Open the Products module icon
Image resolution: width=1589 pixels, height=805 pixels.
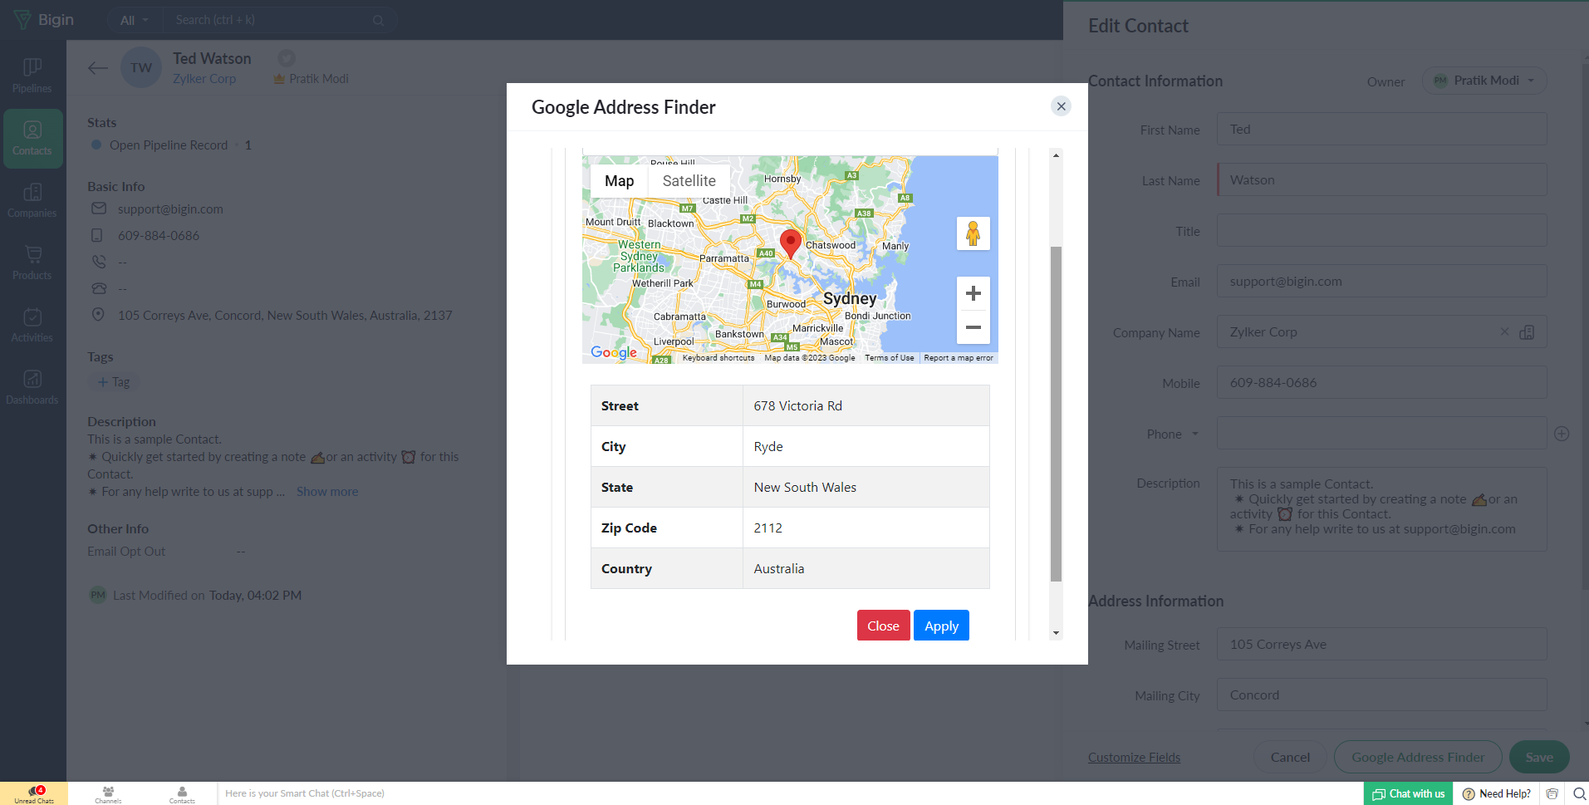pyautogui.click(x=32, y=263)
